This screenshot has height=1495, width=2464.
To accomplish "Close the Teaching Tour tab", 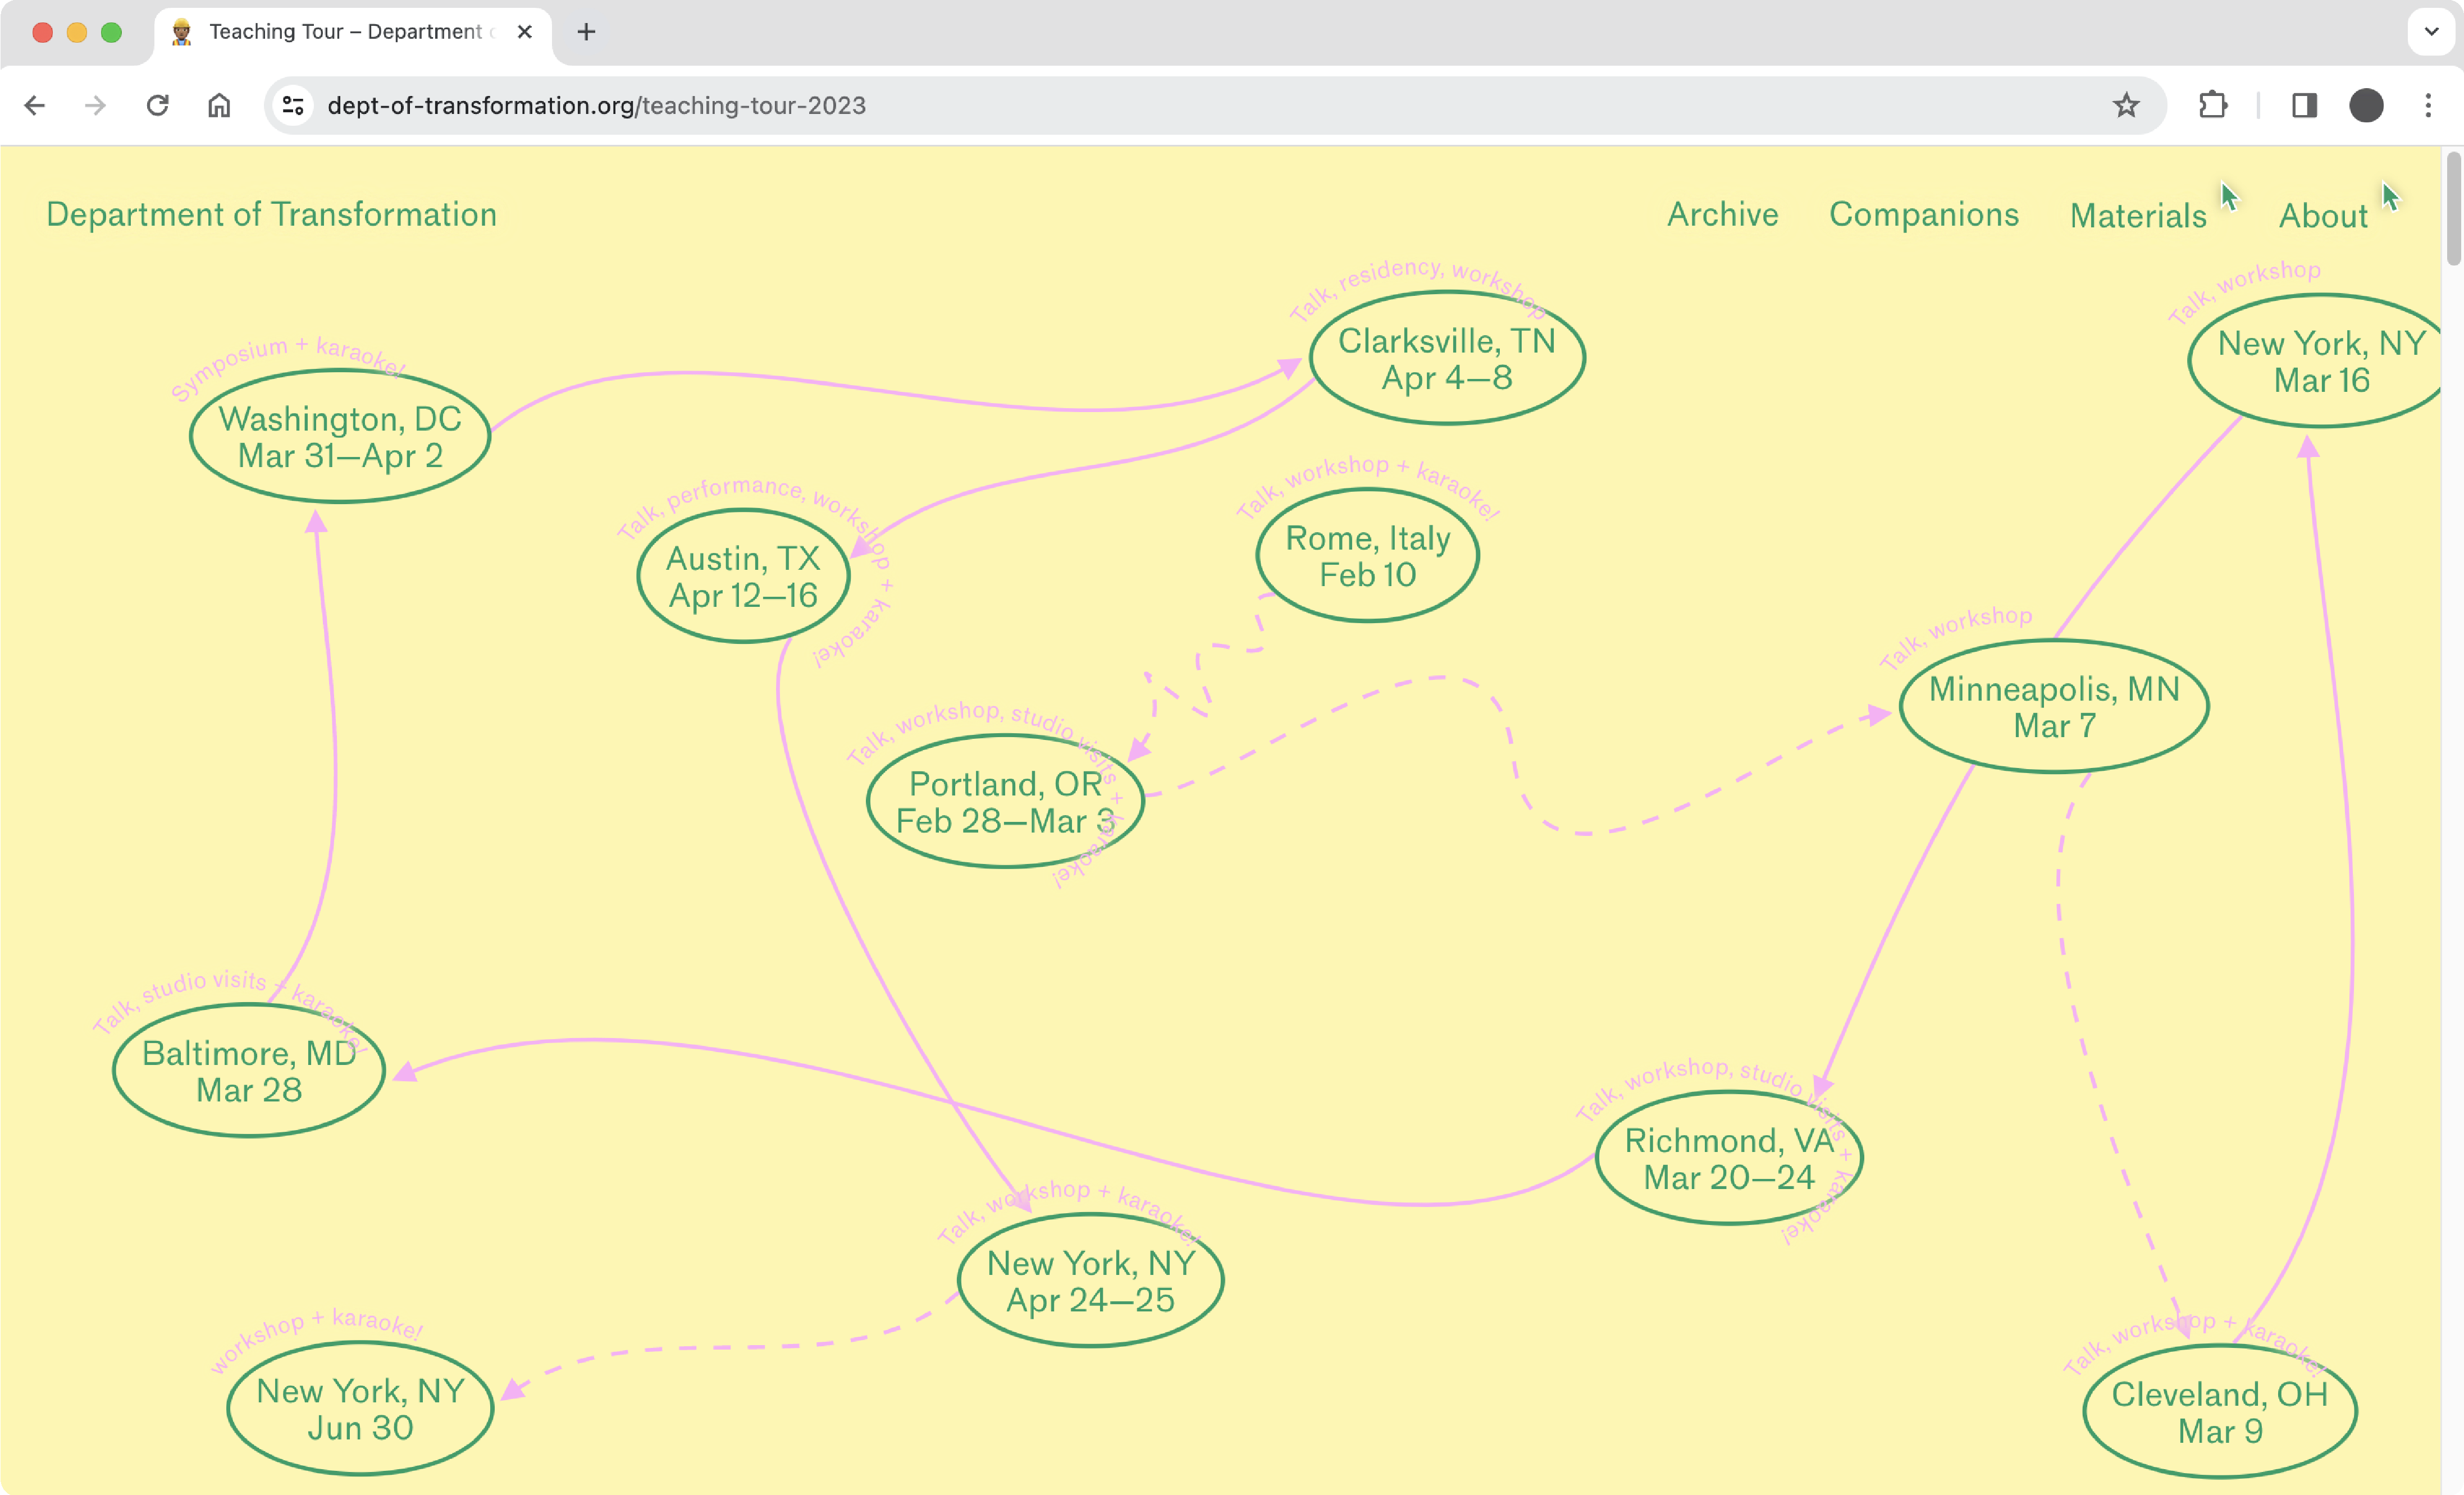I will pos(524,32).
